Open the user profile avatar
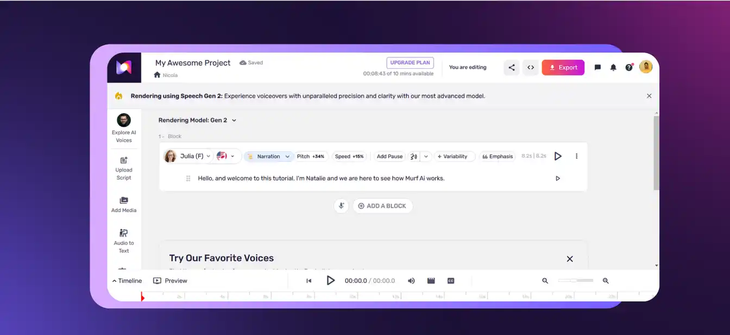 pyautogui.click(x=646, y=67)
